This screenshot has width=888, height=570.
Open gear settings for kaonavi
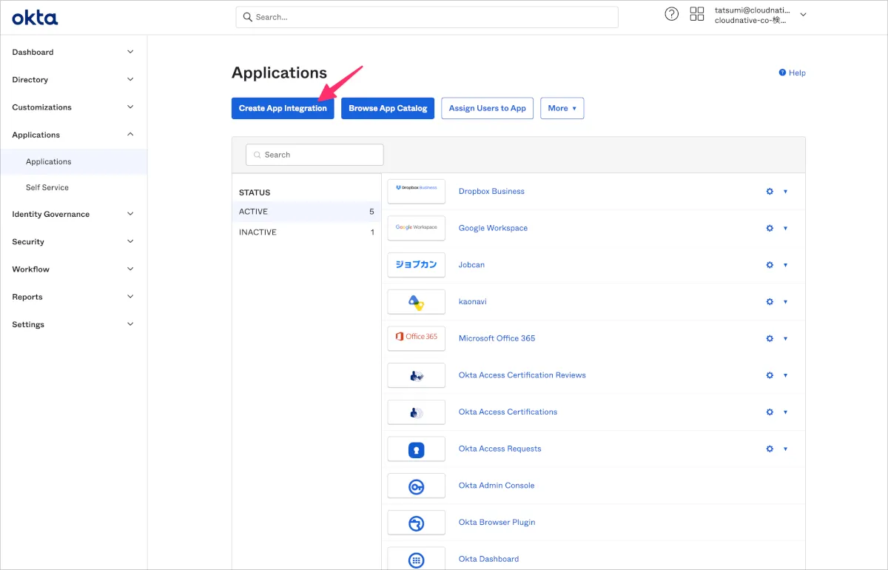tap(770, 302)
